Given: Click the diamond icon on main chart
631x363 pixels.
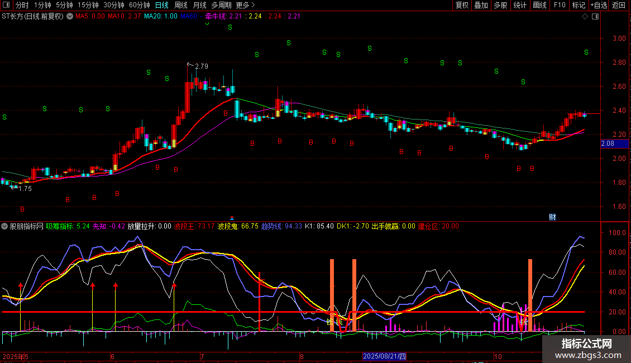Looking at the screenshot, I should click(585, 17).
